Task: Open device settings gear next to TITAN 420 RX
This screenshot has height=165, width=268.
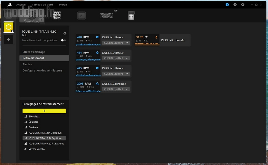Action: pos(65,33)
